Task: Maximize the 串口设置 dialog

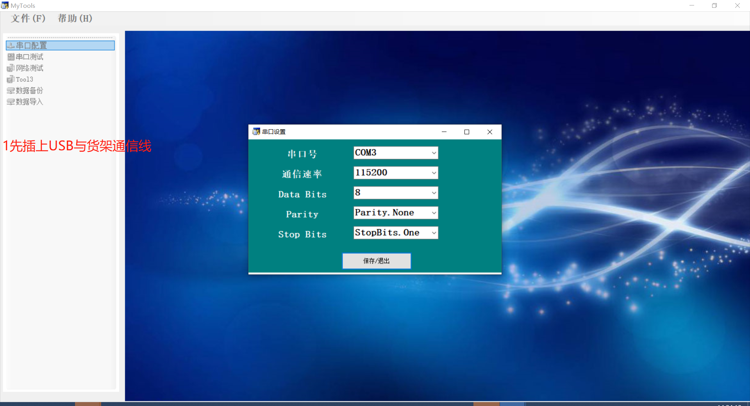Action: tap(466, 132)
